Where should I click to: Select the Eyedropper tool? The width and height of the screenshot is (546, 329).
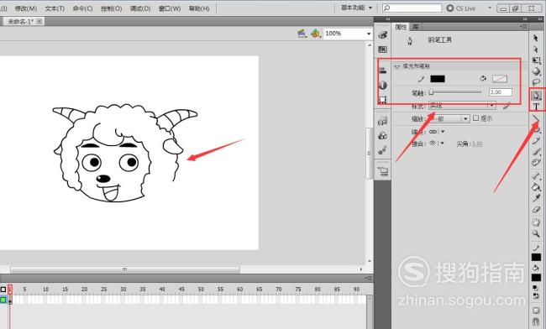pos(536,198)
